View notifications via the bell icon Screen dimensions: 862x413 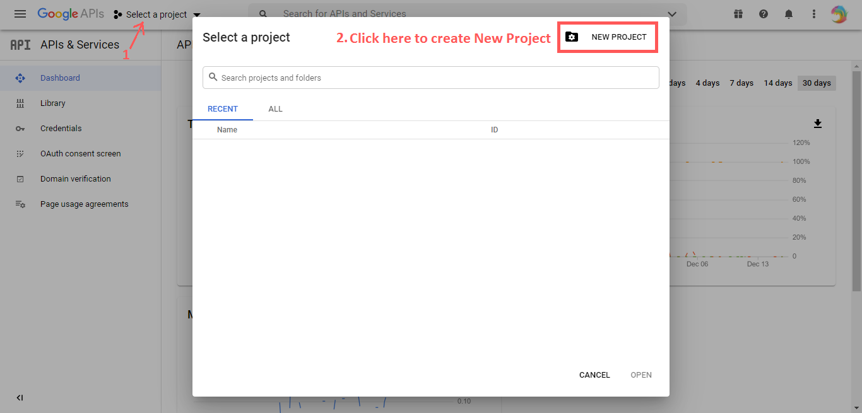point(788,13)
